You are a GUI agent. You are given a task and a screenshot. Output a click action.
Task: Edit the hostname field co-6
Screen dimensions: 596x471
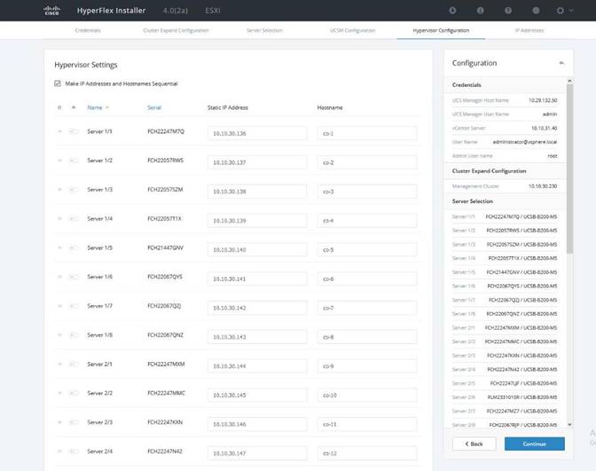(x=367, y=279)
